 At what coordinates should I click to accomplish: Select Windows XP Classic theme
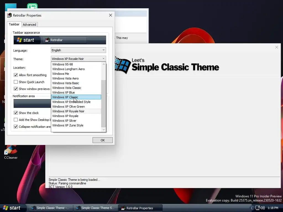point(76,97)
